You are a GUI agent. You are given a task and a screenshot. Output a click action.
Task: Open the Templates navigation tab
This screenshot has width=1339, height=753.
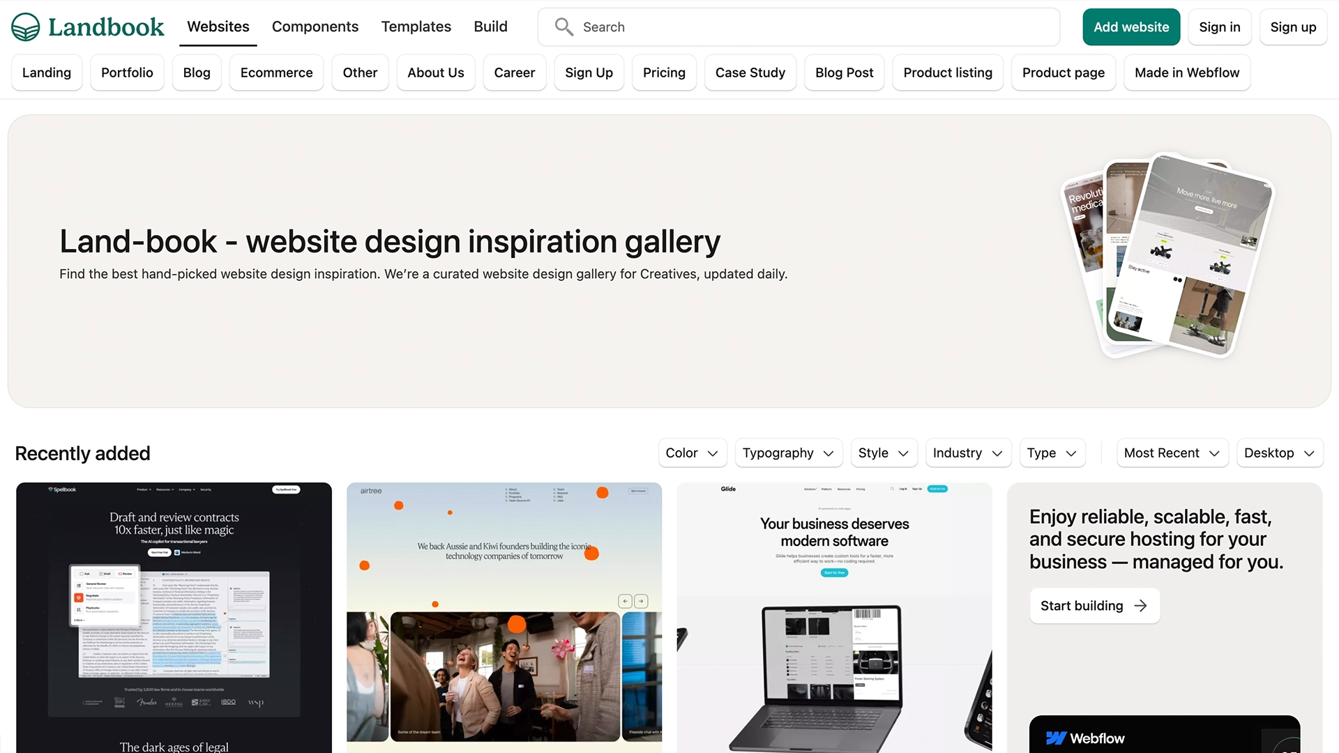(x=416, y=26)
